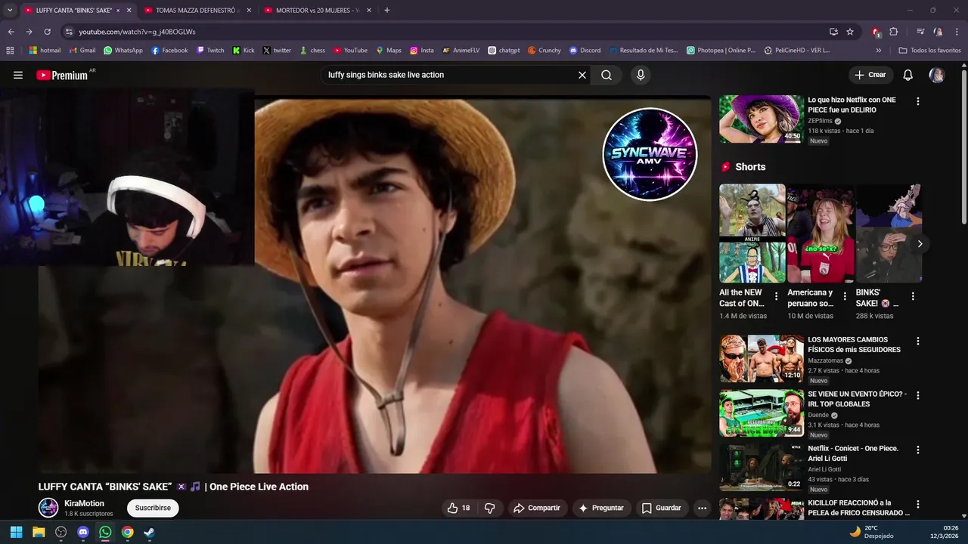Viewport: 968px width, 544px height.
Task: Open bookmarks apps grid icon
Action: [x=10, y=51]
